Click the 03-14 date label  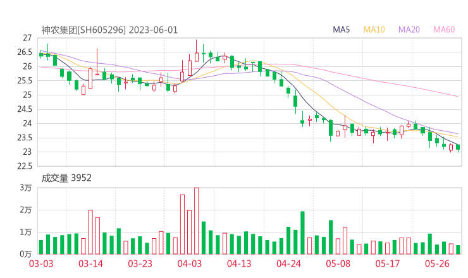[90, 263]
